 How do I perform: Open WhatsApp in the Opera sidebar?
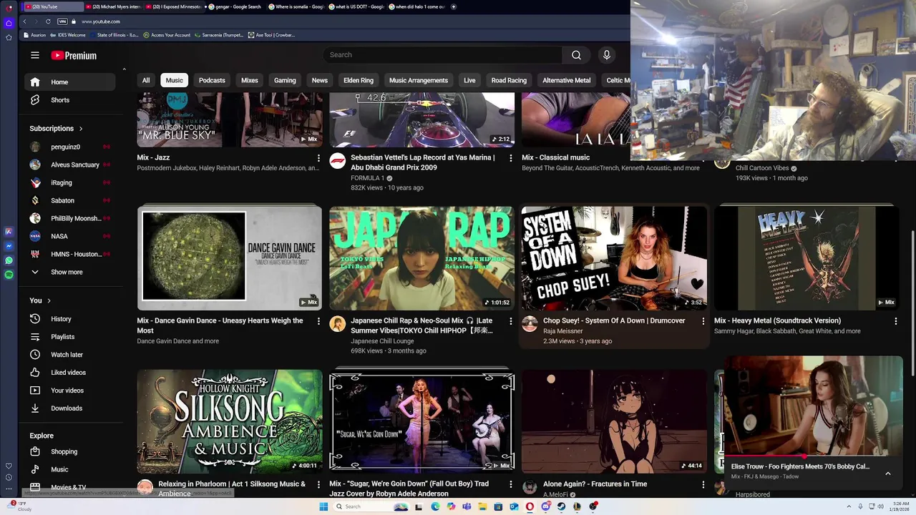[x=9, y=260]
